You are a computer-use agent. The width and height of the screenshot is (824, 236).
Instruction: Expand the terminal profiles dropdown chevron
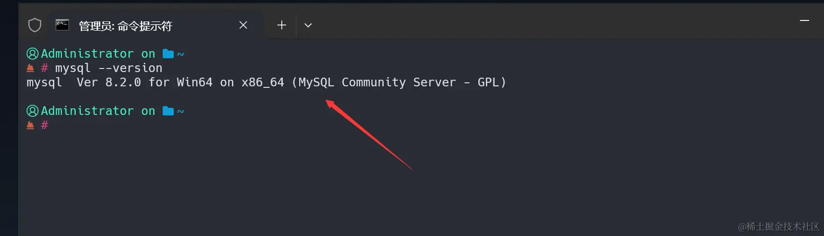pyautogui.click(x=308, y=26)
